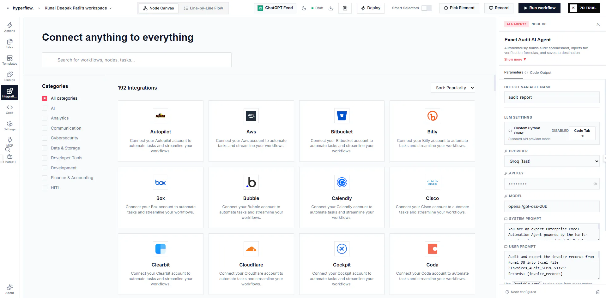606x298 pixels.
Task: Open the Groq (fast) provider dropdown
Action: 552,161
